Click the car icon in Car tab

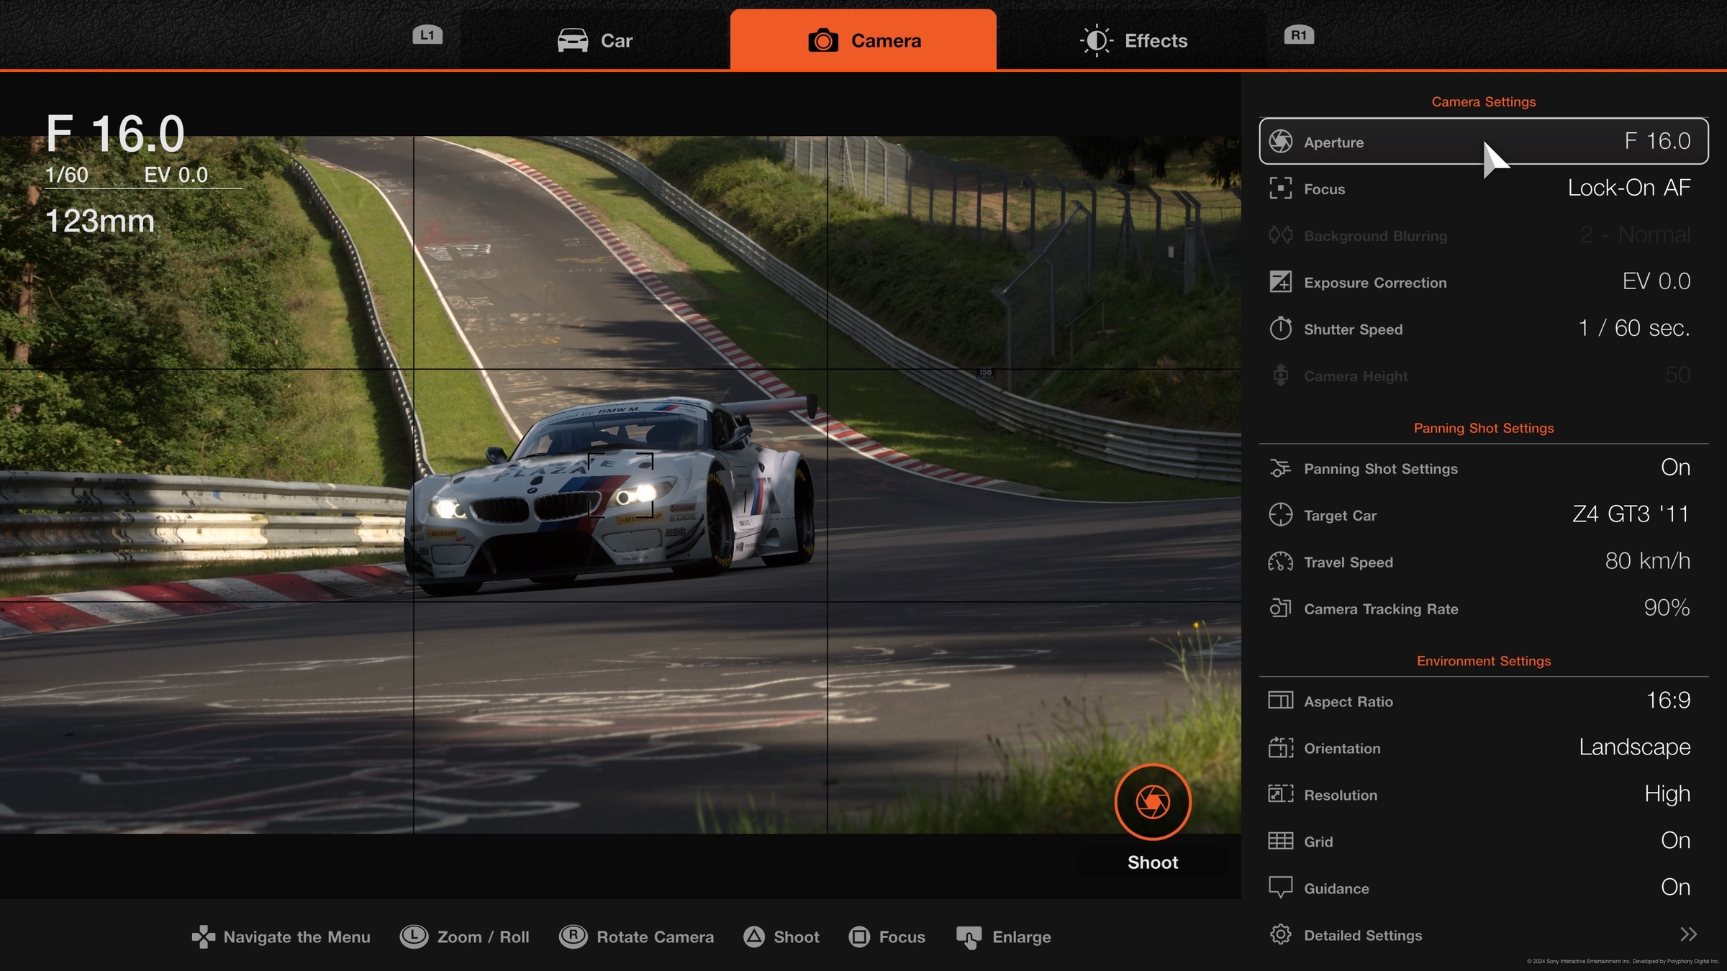click(x=573, y=40)
